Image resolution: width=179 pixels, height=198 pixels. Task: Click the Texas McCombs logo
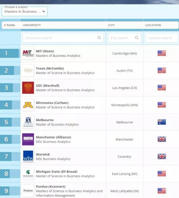coord(28,70)
